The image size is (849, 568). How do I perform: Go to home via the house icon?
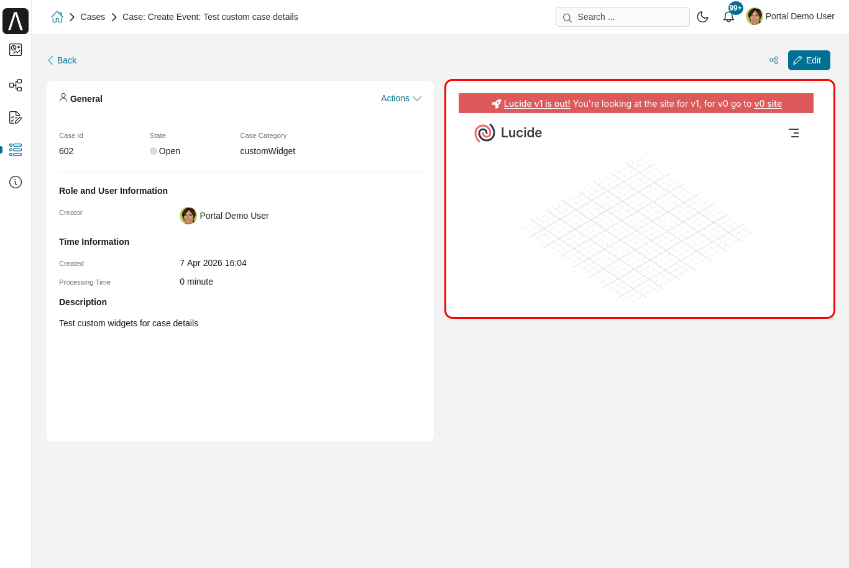click(57, 17)
